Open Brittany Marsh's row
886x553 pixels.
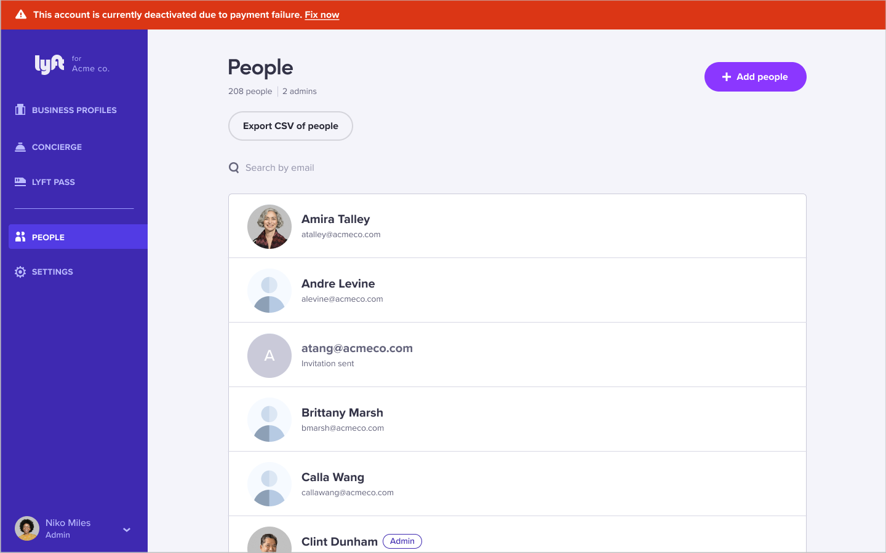(517, 420)
